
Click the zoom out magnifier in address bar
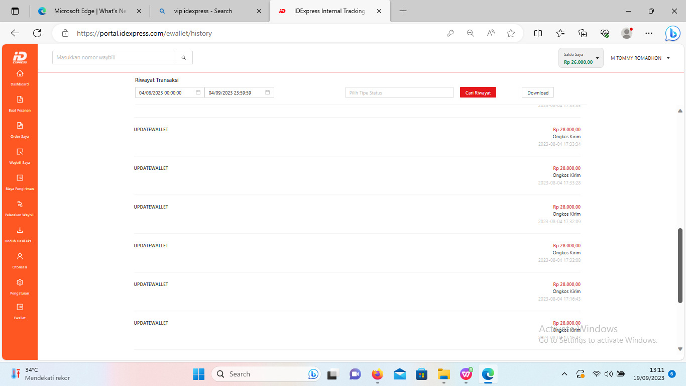coord(471,33)
